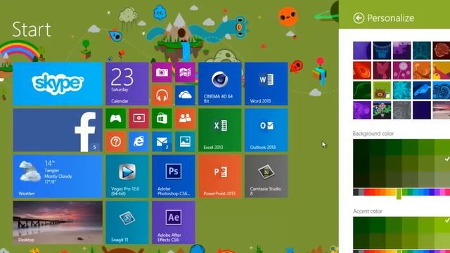
Task: Select the plain purple first background thumbnail
Action: [362, 51]
